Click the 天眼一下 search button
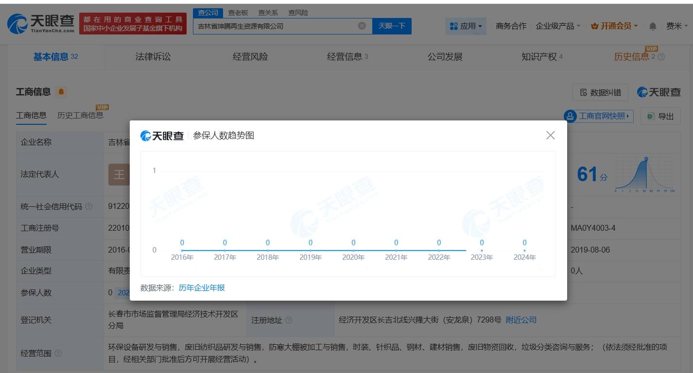 click(x=392, y=26)
